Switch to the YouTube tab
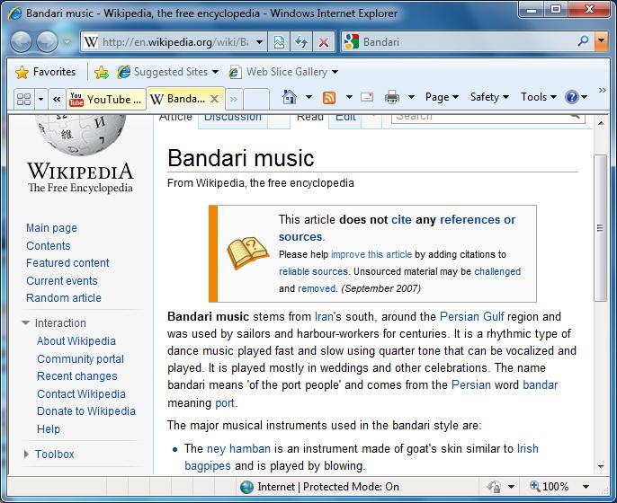617x503 pixels. (106, 100)
